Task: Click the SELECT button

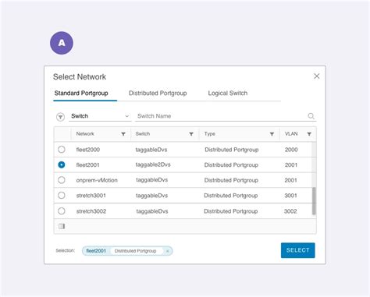Action: (x=298, y=250)
